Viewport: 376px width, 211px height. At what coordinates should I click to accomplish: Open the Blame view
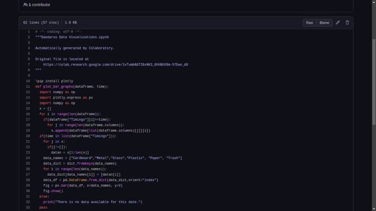[324, 23]
